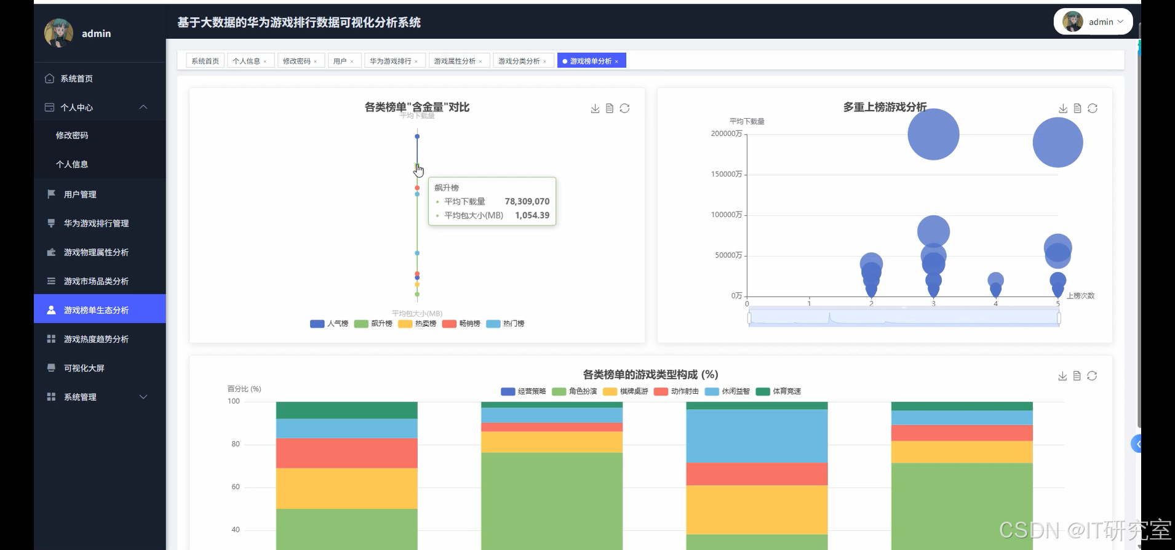Toggle 角色扮演 in the stacked bar legend

click(x=575, y=391)
